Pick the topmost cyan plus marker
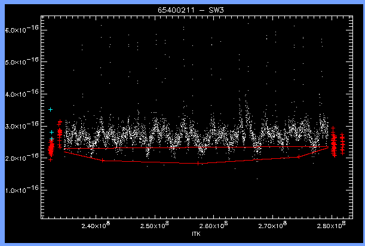 pyautogui.click(x=51, y=110)
